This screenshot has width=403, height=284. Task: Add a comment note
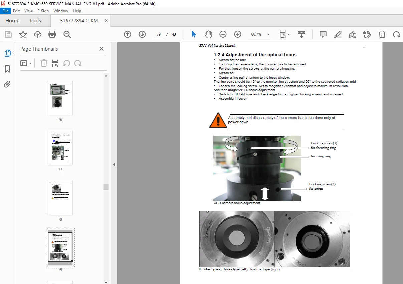pyautogui.click(x=323, y=34)
